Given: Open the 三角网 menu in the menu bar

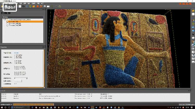Looking at the screenshot, I should click(33, 3).
